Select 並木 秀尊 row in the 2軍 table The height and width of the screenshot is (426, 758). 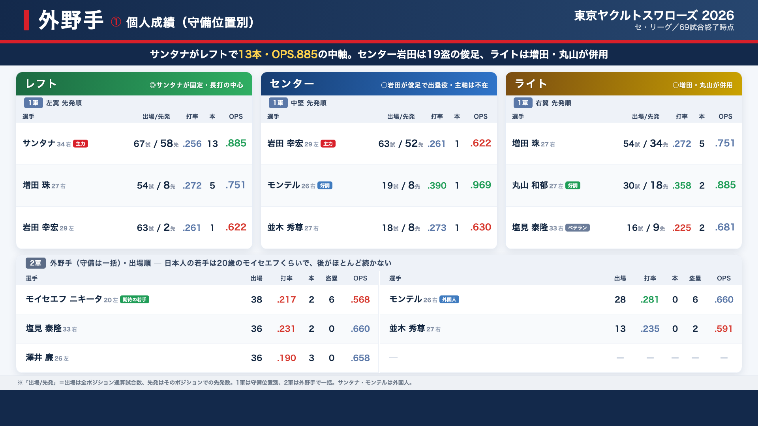click(561, 329)
